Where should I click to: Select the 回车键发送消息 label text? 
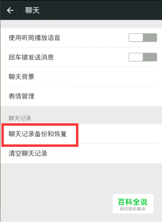(31, 57)
